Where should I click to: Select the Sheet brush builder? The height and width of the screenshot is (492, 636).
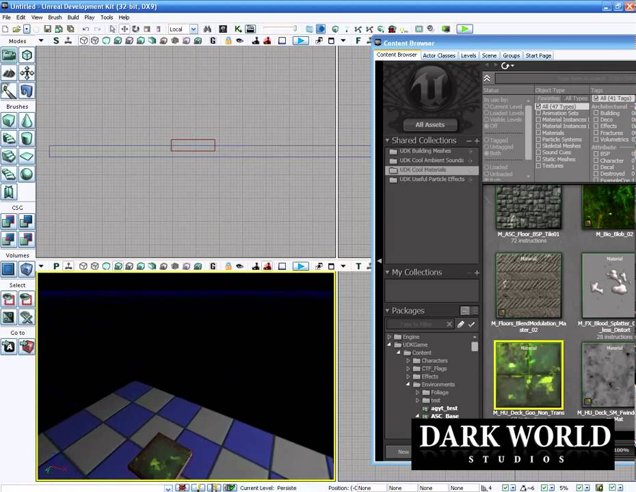[x=27, y=156]
